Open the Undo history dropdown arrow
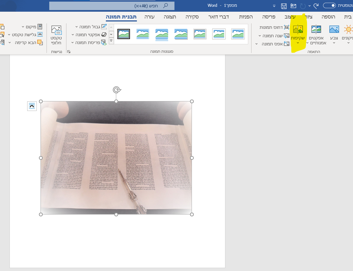Image resolution: width=353 pixels, height=271 pixels. pyautogui.click(x=309, y=6)
